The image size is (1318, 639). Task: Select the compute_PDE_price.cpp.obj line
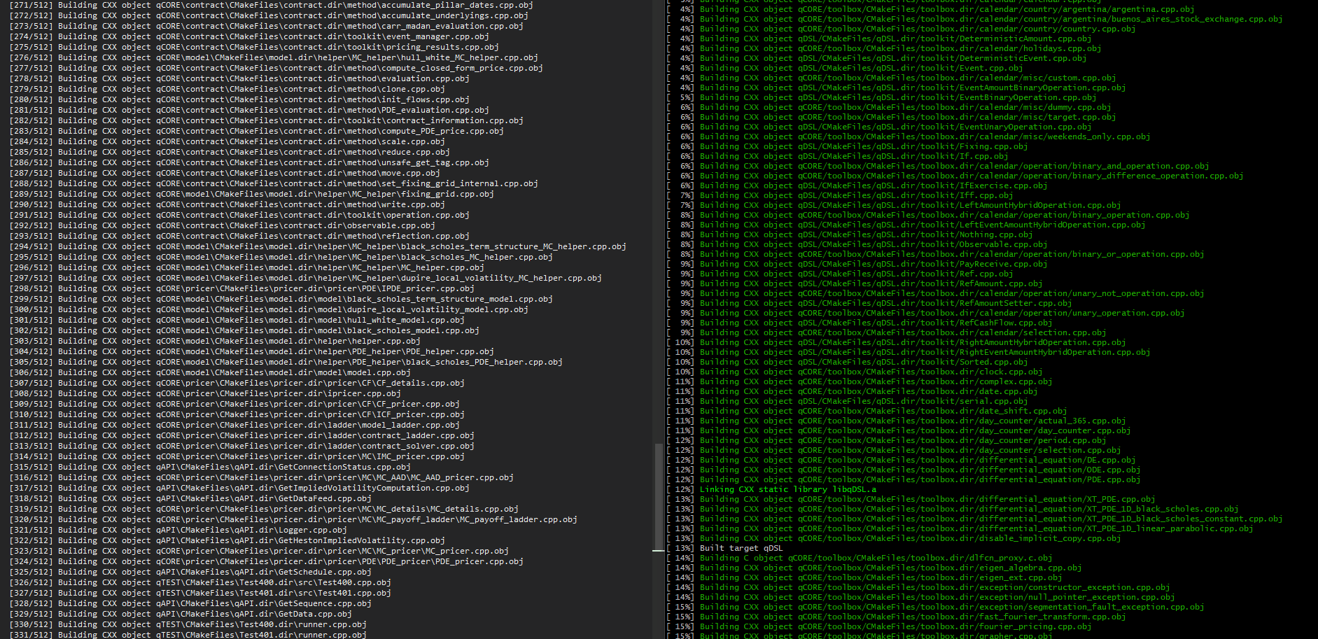click(x=256, y=131)
